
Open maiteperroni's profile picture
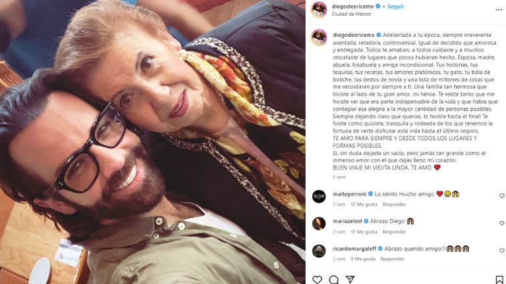(319, 196)
